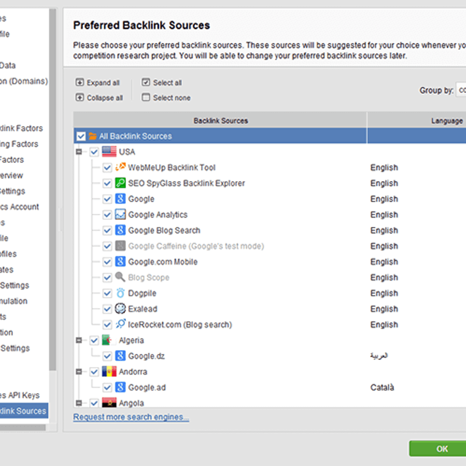Image resolution: width=466 pixels, height=466 pixels.
Task: Click the Google Caffeine grey icon
Action: pos(120,246)
